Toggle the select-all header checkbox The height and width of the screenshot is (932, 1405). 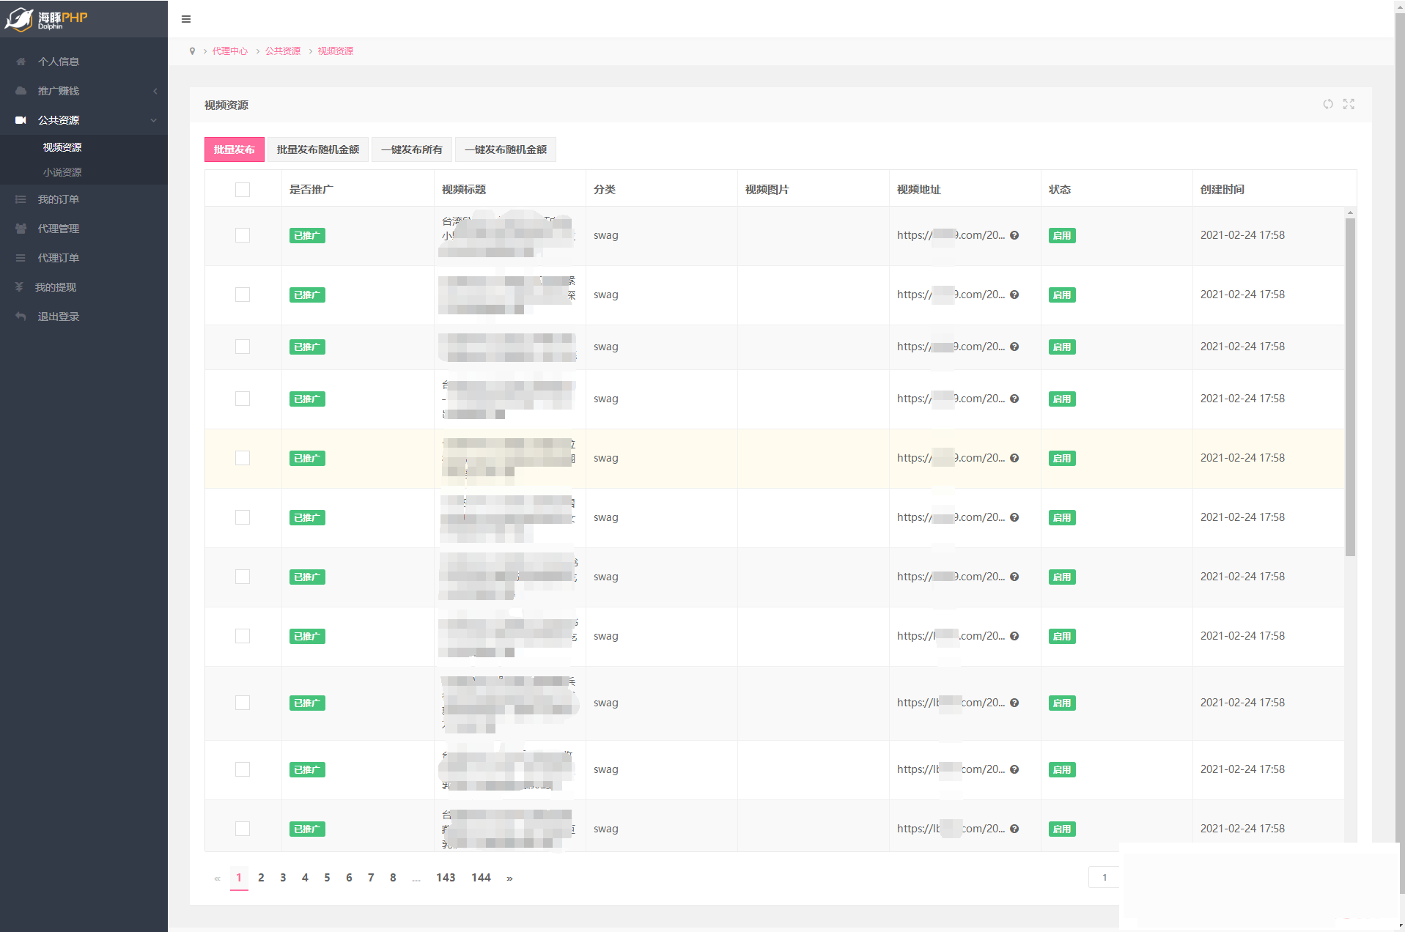pos(243,190)
